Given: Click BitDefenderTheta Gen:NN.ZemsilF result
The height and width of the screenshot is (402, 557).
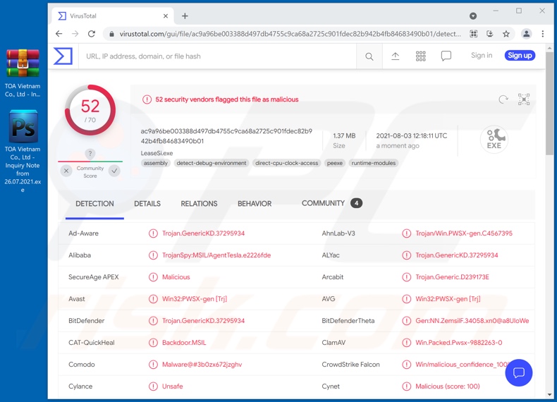Looking at the screenshot, I should click(x=472, y=321).
